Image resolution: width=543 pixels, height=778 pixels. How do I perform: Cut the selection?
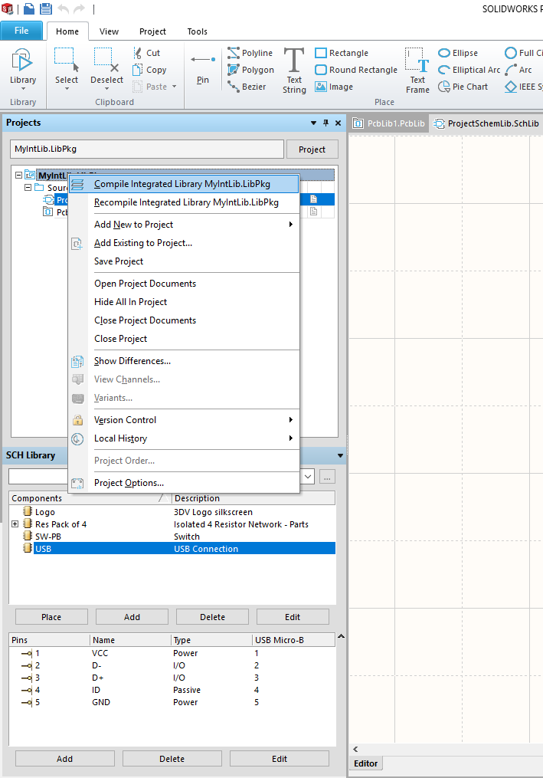coord(147,53)
